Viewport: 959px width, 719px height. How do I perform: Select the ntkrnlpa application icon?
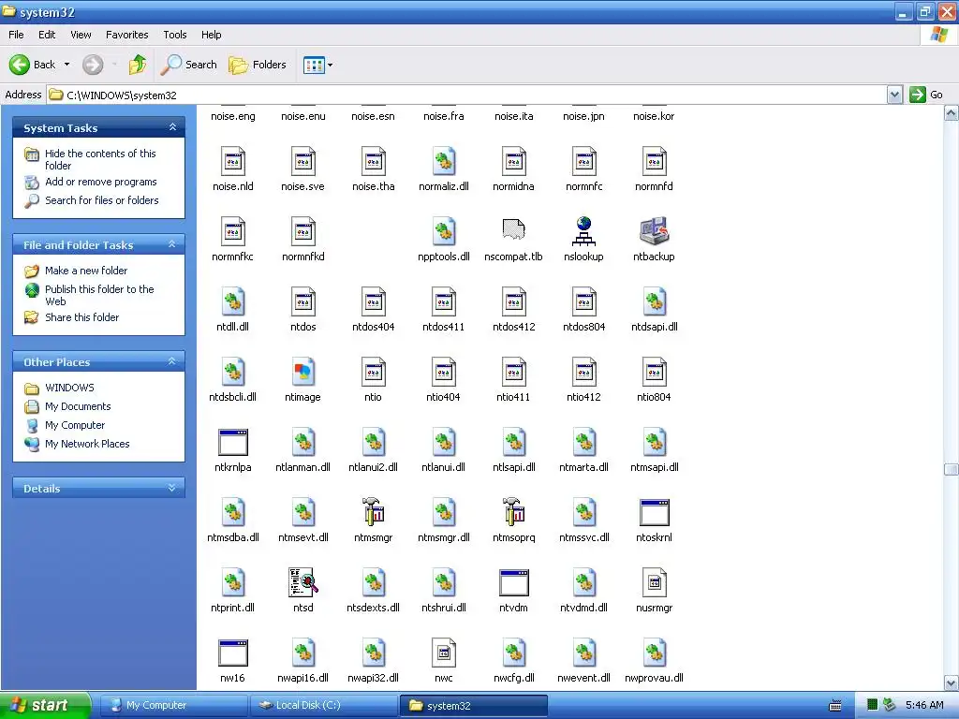pyautogui.click(x=232, y=442)
